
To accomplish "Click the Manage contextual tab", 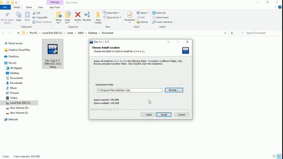I will [55, 2].
